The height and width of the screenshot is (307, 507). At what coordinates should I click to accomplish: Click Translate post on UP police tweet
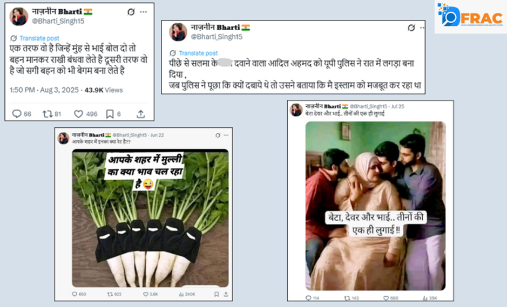point(198,53)
